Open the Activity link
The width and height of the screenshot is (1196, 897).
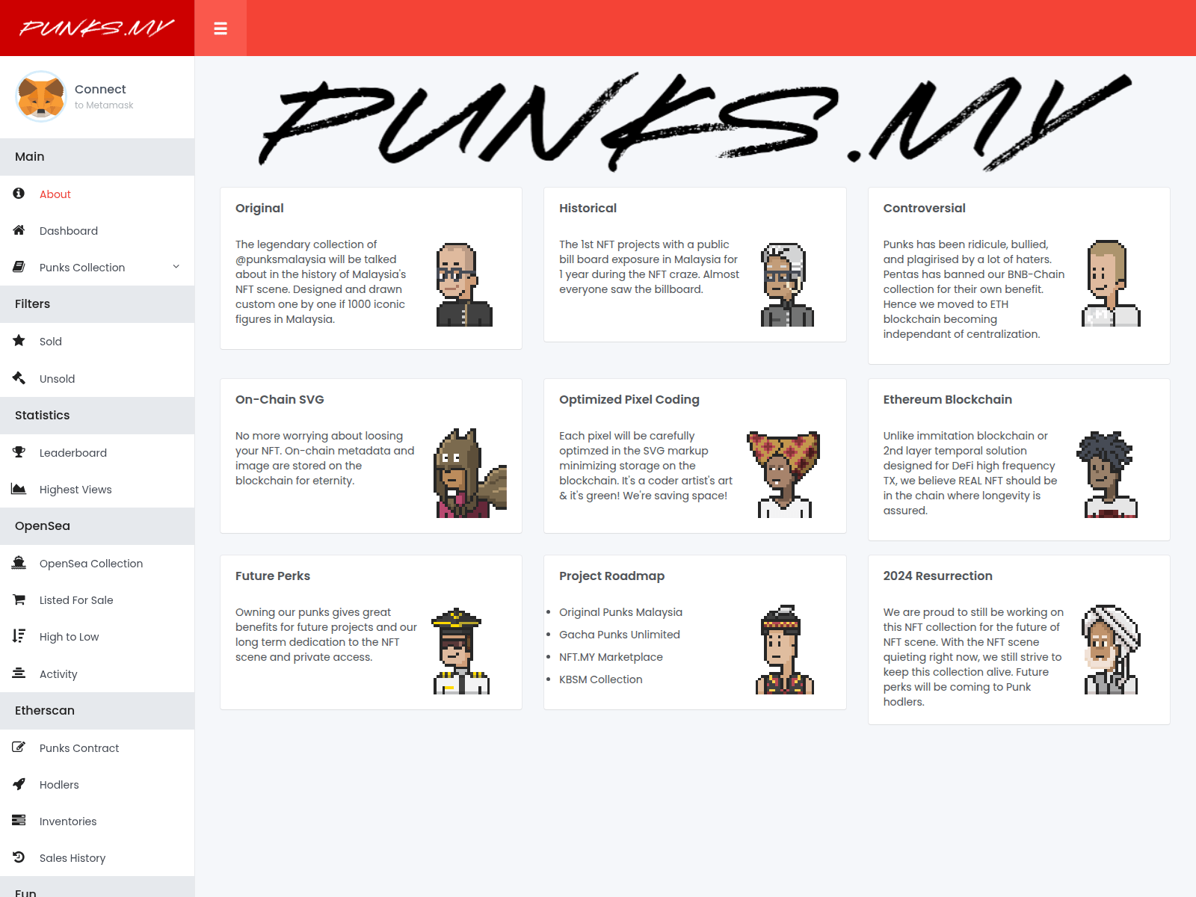(x=97, y=674)
